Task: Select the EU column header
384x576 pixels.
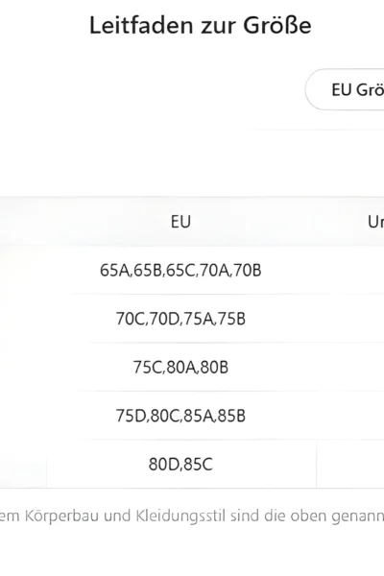Action: pos(180,222)
